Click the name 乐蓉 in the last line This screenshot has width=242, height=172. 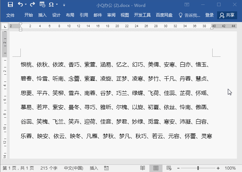26,136
